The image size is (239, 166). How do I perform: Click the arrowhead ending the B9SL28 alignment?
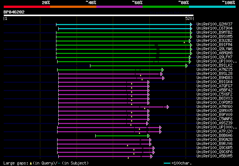click(162, 74)
